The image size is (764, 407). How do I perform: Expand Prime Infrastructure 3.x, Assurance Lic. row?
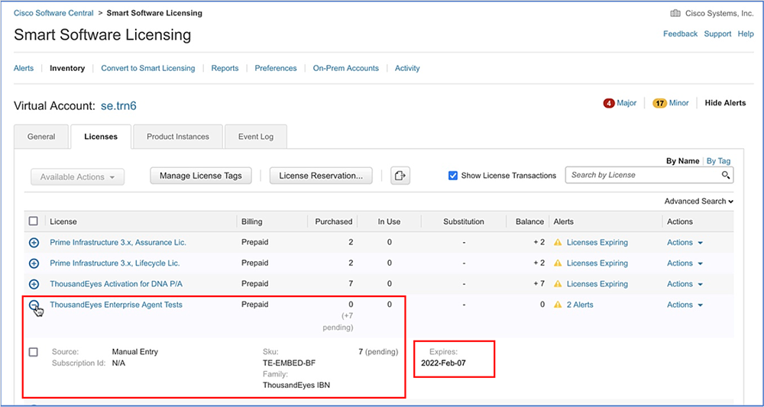(34, 243)
